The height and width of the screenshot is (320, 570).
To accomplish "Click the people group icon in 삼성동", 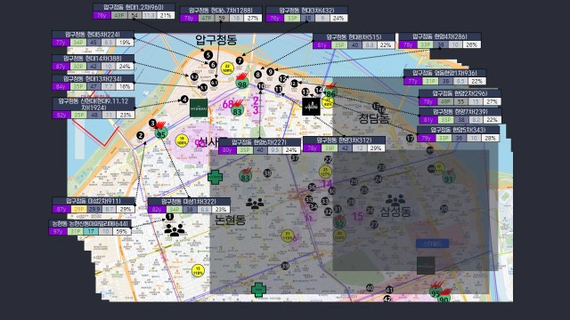I will (395, 199).
